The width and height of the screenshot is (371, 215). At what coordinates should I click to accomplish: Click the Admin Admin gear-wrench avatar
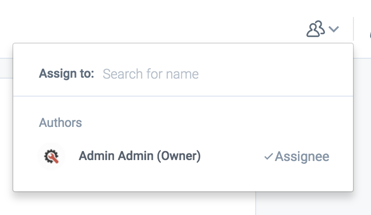(51, 156)
